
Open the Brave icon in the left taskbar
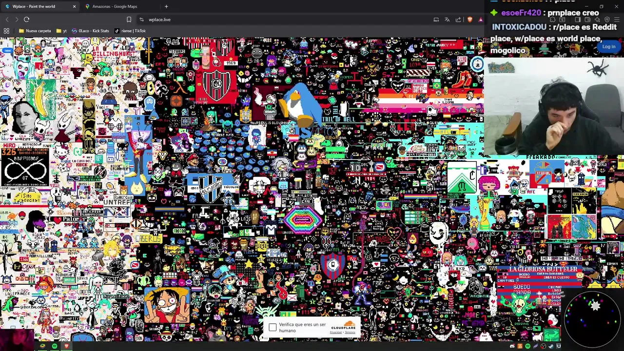click(x=66, y=346)
